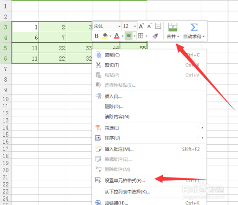Image resolution: width=238 pixels, height=205 pixels.
Task: Choose 从下拉列表中选择(K)... entry
Action: click(x=149, y=192)
